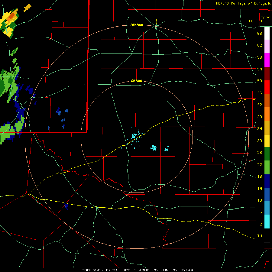Click the '2' legend value
The width and height of the screenshot is (272, 272).
[261, 224]
